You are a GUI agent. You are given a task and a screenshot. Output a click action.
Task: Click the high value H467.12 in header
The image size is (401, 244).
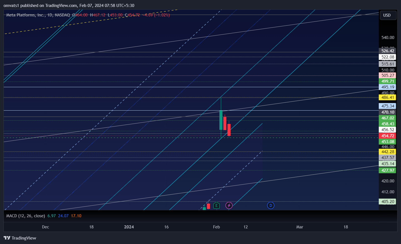click(98, 15)
